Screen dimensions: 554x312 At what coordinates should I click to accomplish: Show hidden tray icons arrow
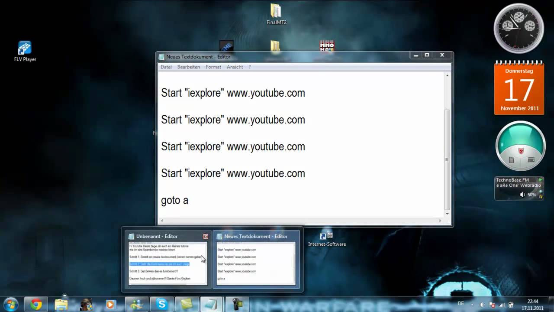click(473, 305)
